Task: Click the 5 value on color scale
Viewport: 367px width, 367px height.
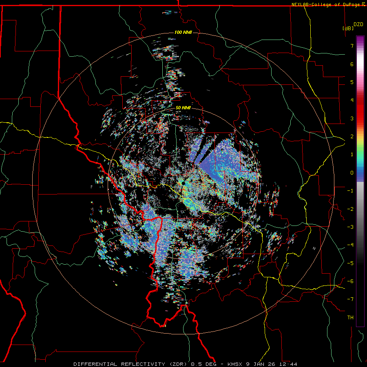Action: 352,82
